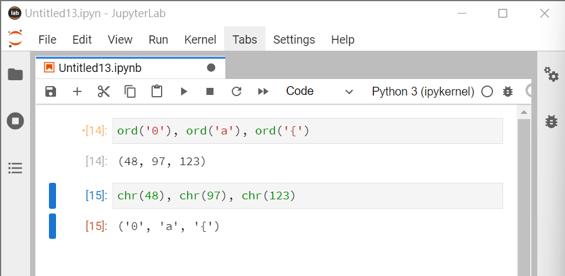Select the Untitled13.ipynb tab
This screenshot has width=565, height=276.
click(130, 68)
